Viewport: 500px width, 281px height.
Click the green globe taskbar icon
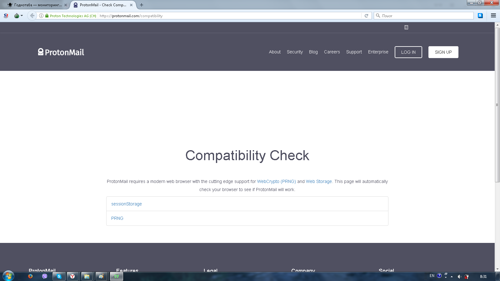coord(117,276)
